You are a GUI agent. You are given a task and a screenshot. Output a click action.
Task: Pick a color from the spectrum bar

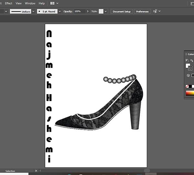[190, 93]
